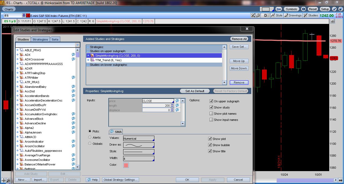Open the Draw as line type dropdown
The height and width of the screenshot is (184, 344).
(139, 145)
